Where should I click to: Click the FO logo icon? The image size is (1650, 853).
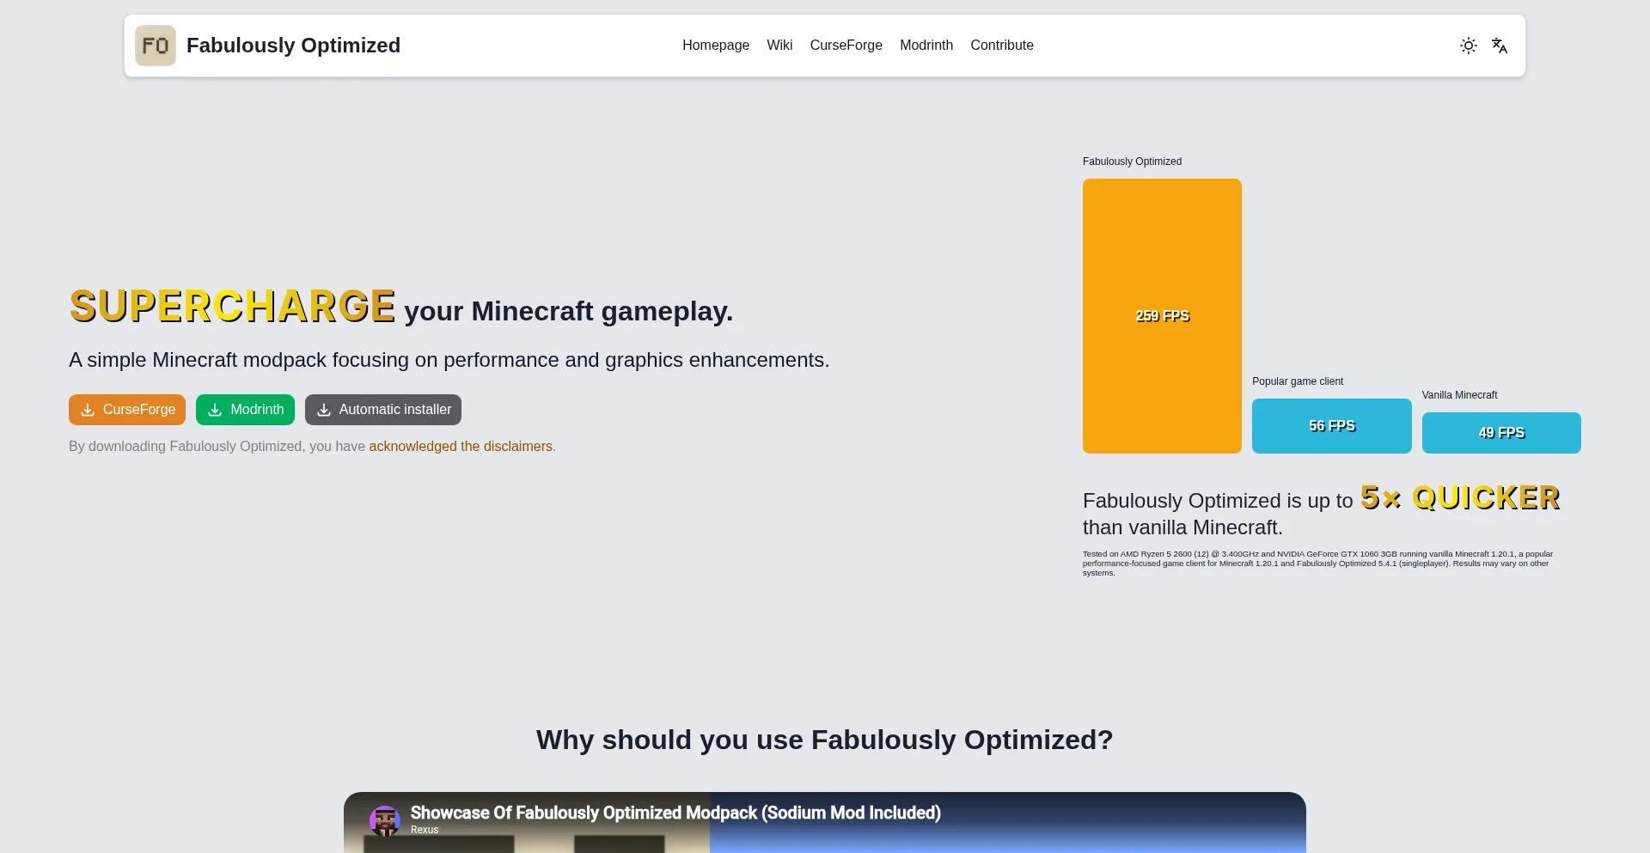point(156,46)
